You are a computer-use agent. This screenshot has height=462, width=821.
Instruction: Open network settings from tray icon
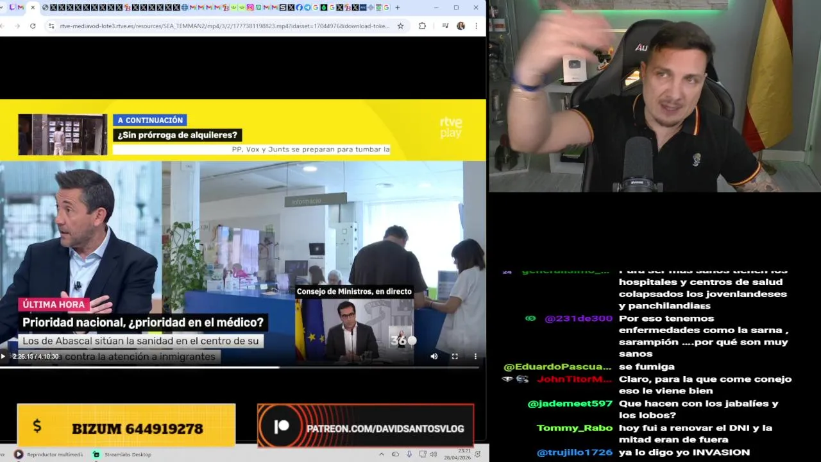pos(423,454)
